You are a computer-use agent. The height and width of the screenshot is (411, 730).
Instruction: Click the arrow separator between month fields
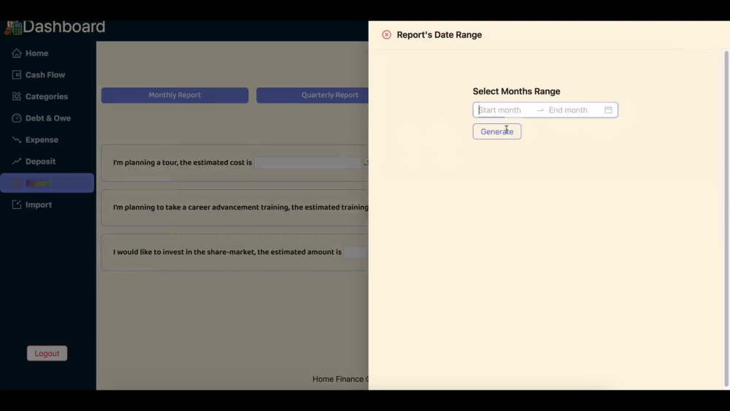[x=540, y=110]
